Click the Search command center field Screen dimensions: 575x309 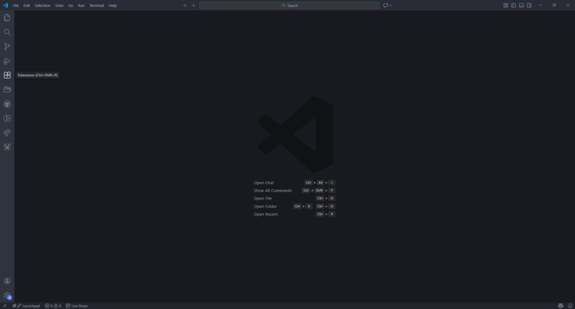289,5
